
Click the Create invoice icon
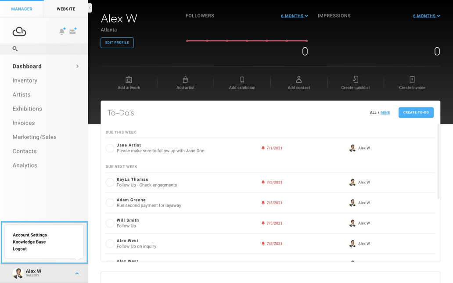point(412,80)
